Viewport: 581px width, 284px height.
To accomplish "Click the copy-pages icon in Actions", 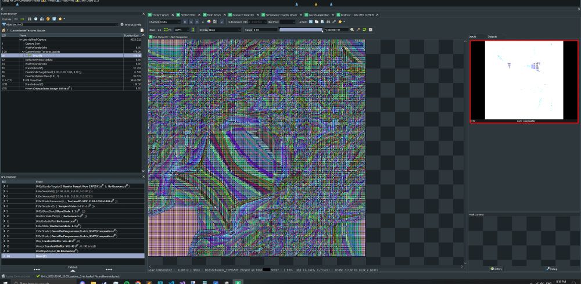I will click(317, 22).
